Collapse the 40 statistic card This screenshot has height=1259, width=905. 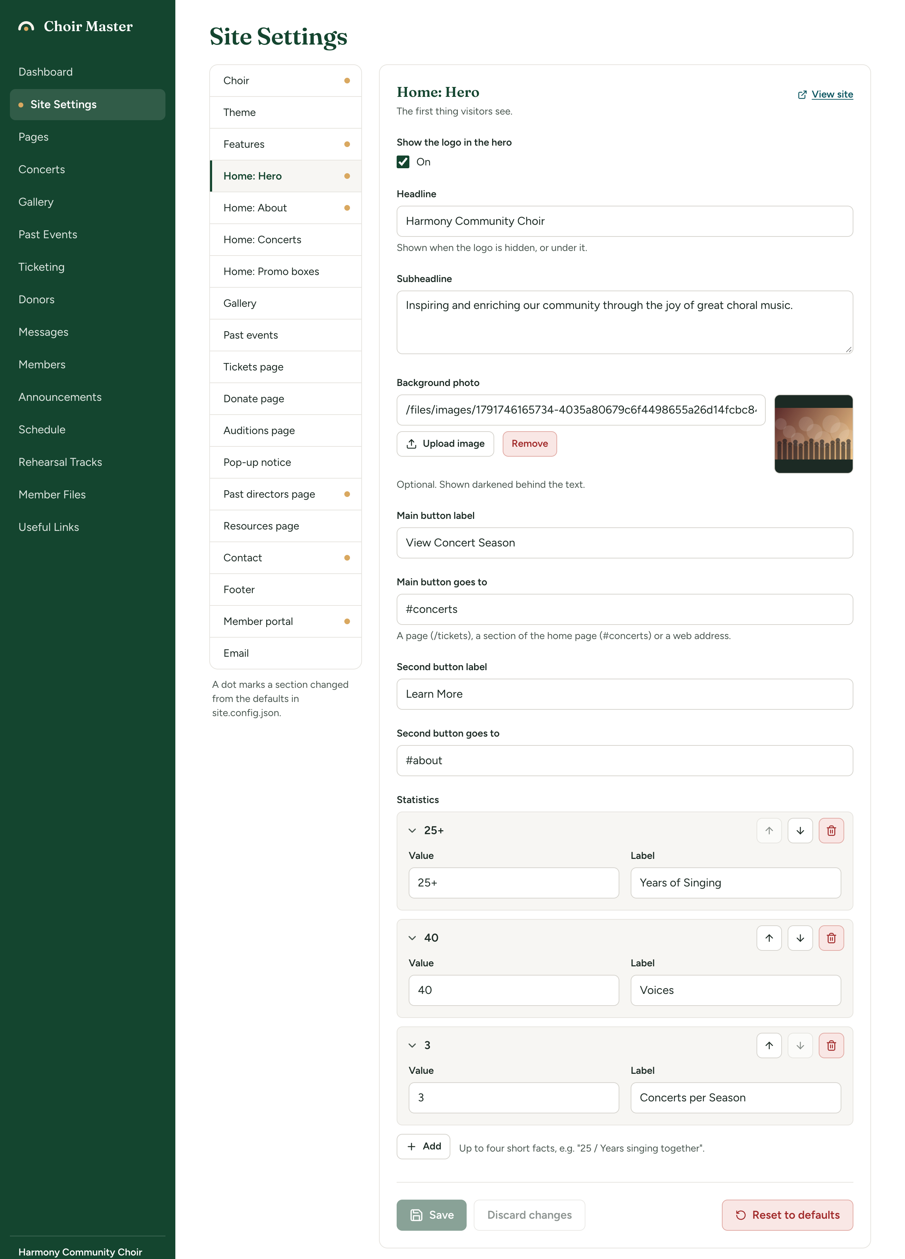(x=412, y=938)
